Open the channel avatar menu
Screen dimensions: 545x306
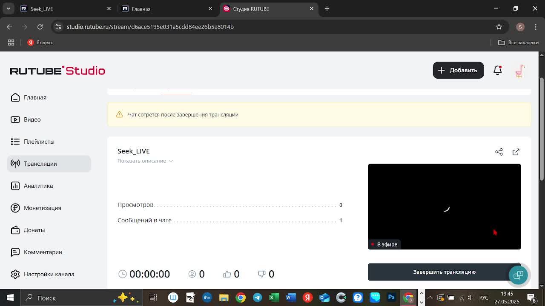click(x=520, y=71)
